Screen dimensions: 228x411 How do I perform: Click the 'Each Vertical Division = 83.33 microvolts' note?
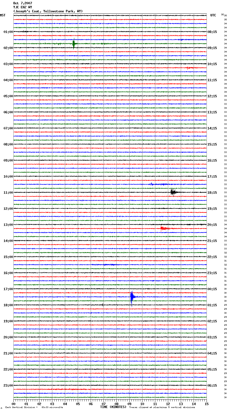click(34, 407)
